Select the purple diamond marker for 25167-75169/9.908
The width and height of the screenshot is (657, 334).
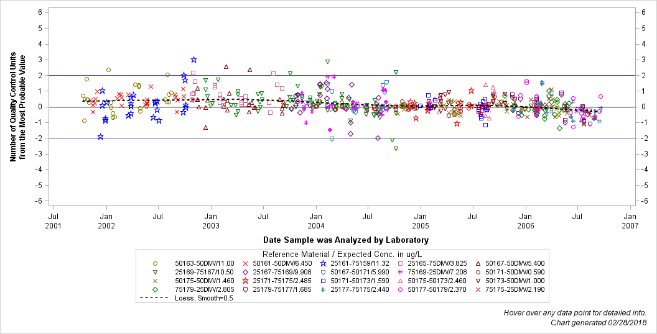tap(246, 272)
